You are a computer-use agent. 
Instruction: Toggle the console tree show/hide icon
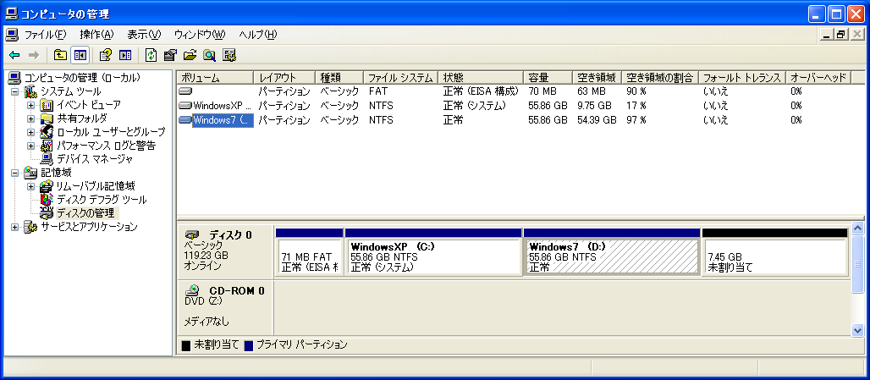pyautogui.click(x=80, y=55)
